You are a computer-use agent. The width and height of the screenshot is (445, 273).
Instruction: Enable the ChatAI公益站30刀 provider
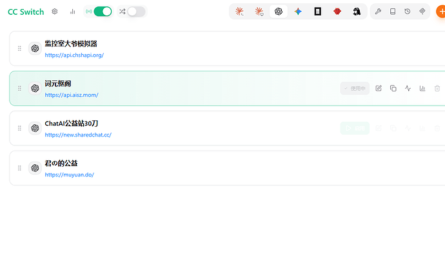coord(355,128)
